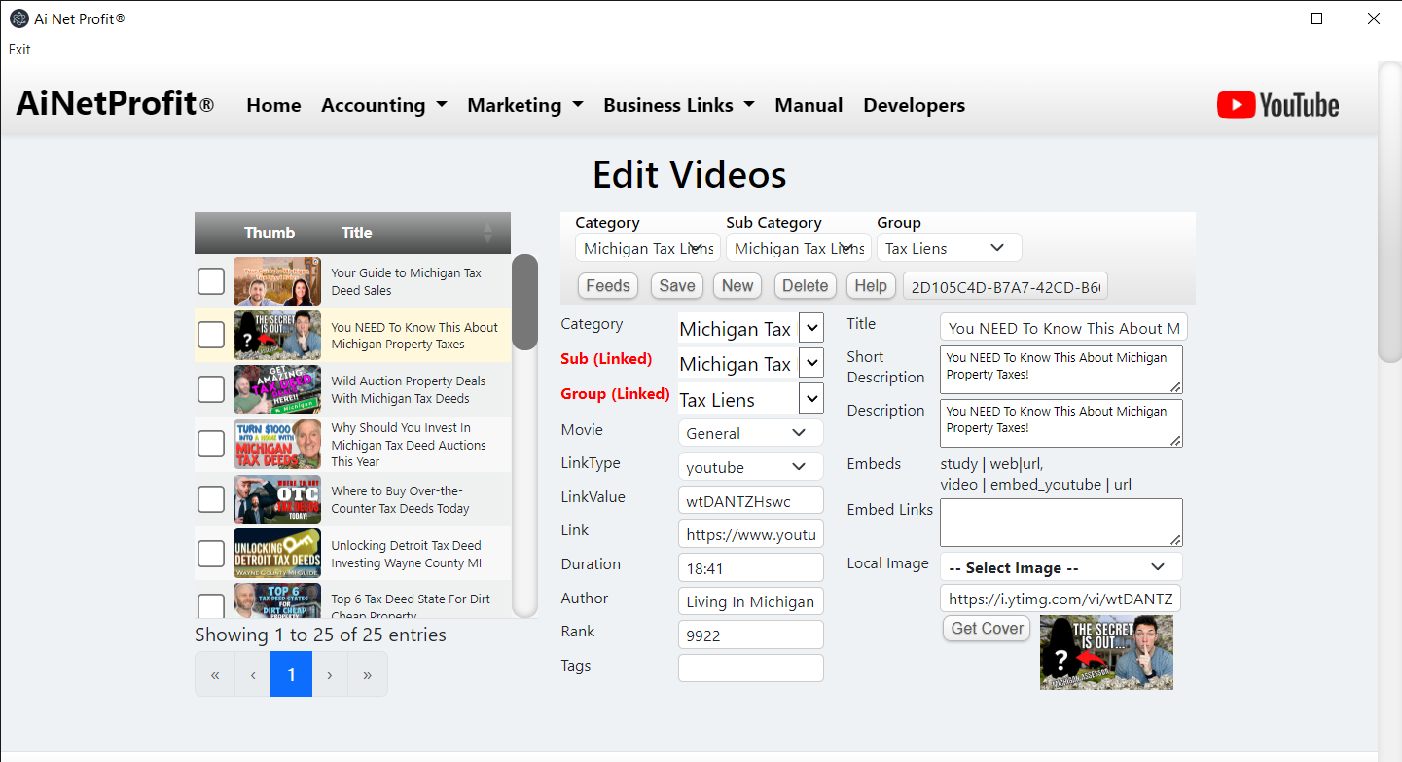This screenshot has height=762, width=1402.
Task: Click the previous page arrow
Action: pyautogui.click(x=253, y=674)
